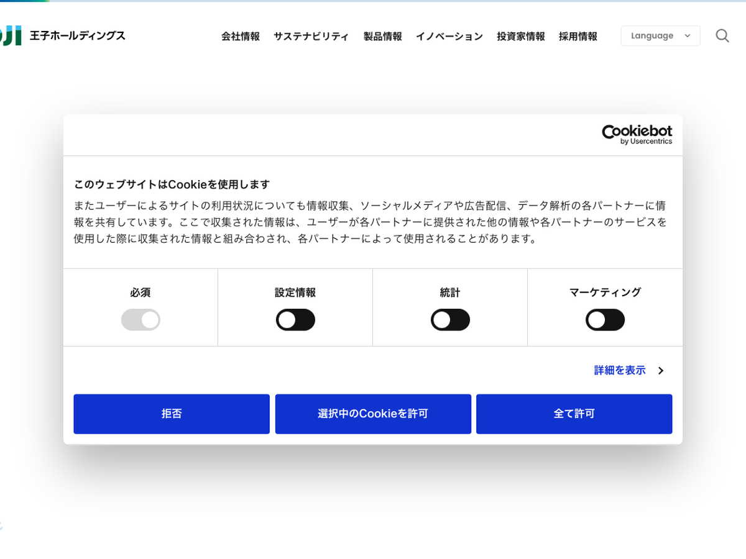Enable the 設定情報 cookie toggle

tap(295, 320)
